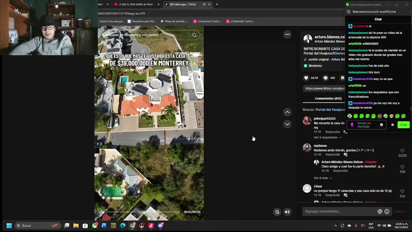The image size is (412, 232).
Task: Click the first emote in Kick emote row
Action: tap(350, 116)
